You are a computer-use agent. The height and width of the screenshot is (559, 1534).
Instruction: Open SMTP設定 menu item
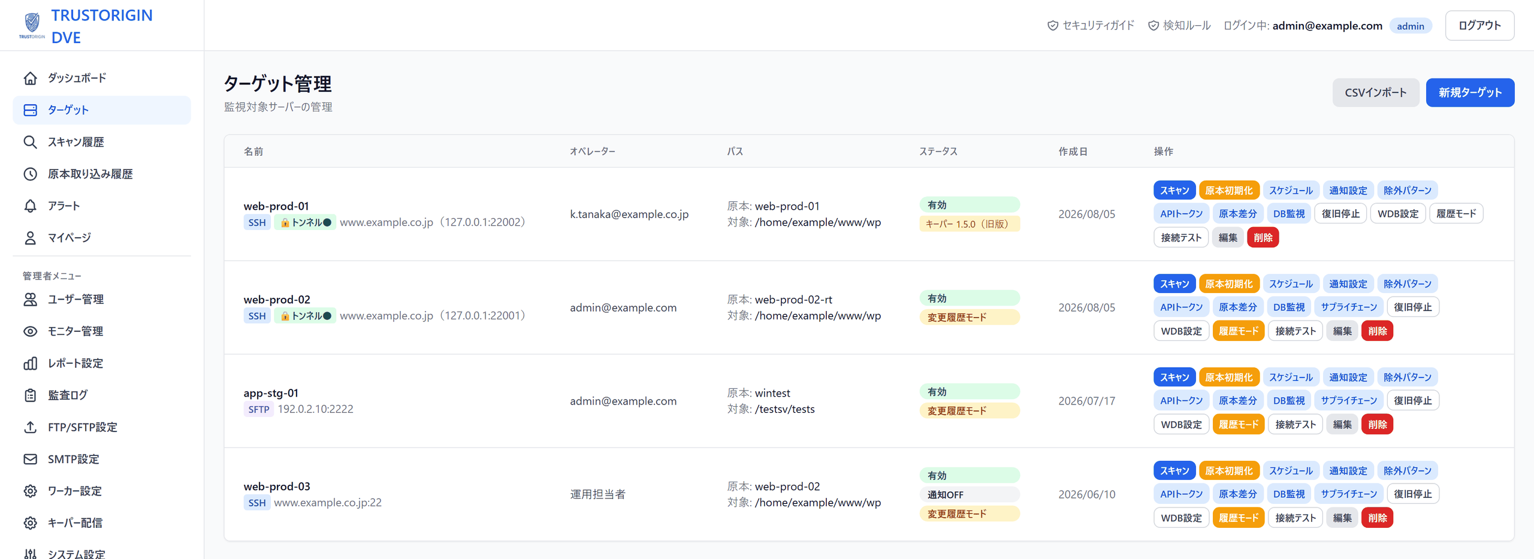(x=102, y=459)
